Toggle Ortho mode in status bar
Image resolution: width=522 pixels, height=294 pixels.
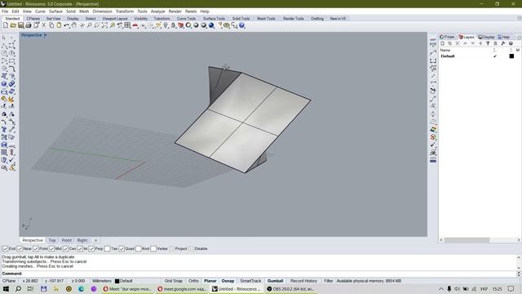tap(193, 281)
